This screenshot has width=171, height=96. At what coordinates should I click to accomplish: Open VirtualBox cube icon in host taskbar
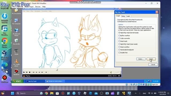coord(79,93)
